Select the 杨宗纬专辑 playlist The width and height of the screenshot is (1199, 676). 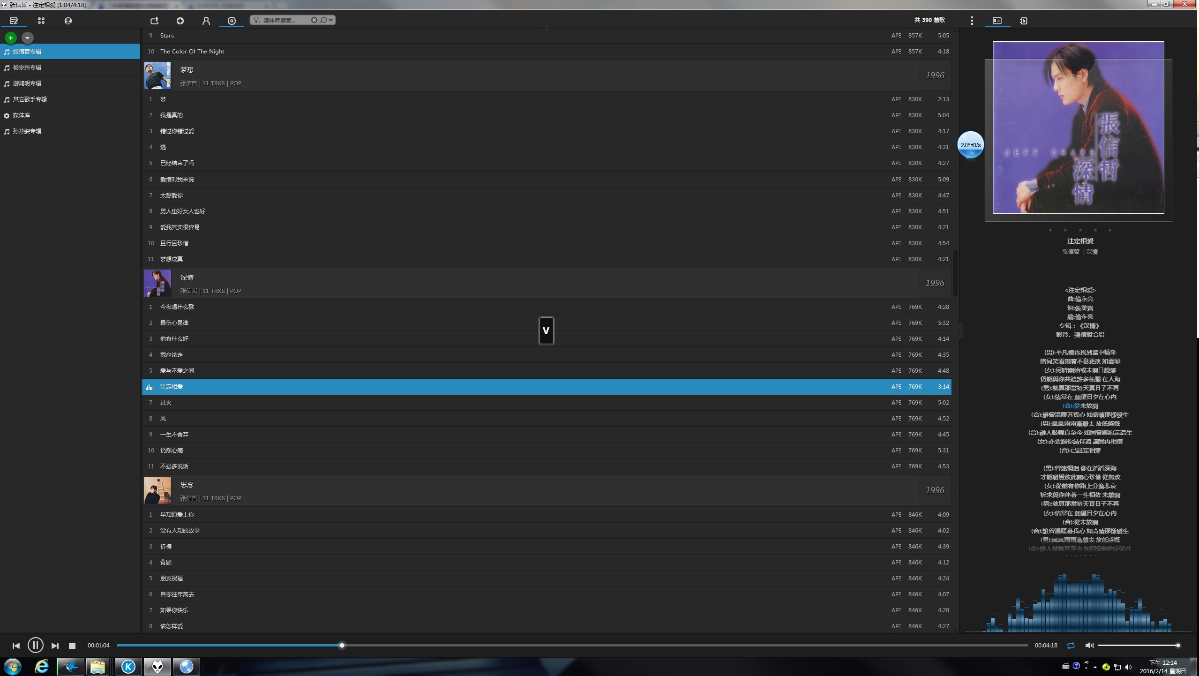point(27,68)
